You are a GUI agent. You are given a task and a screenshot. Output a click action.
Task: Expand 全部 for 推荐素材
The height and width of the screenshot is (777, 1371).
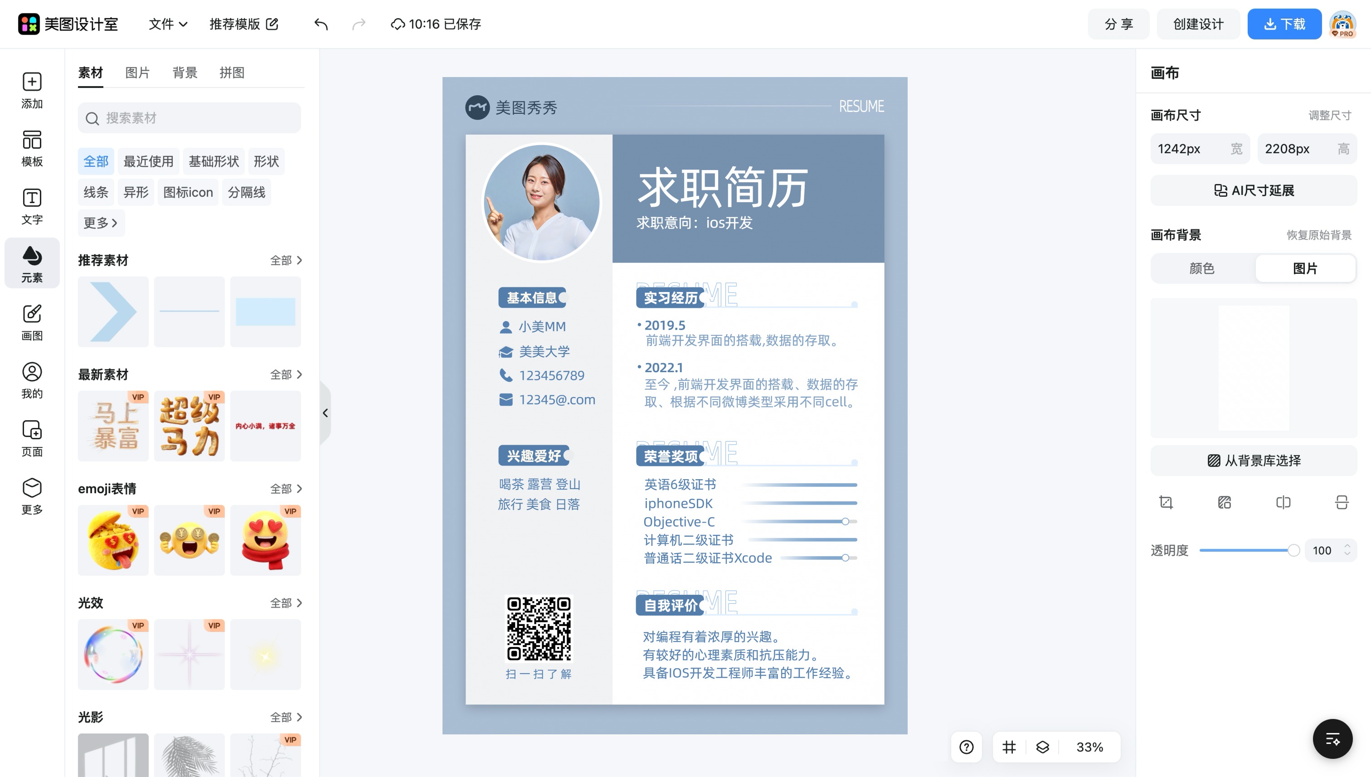coord(286,260)
